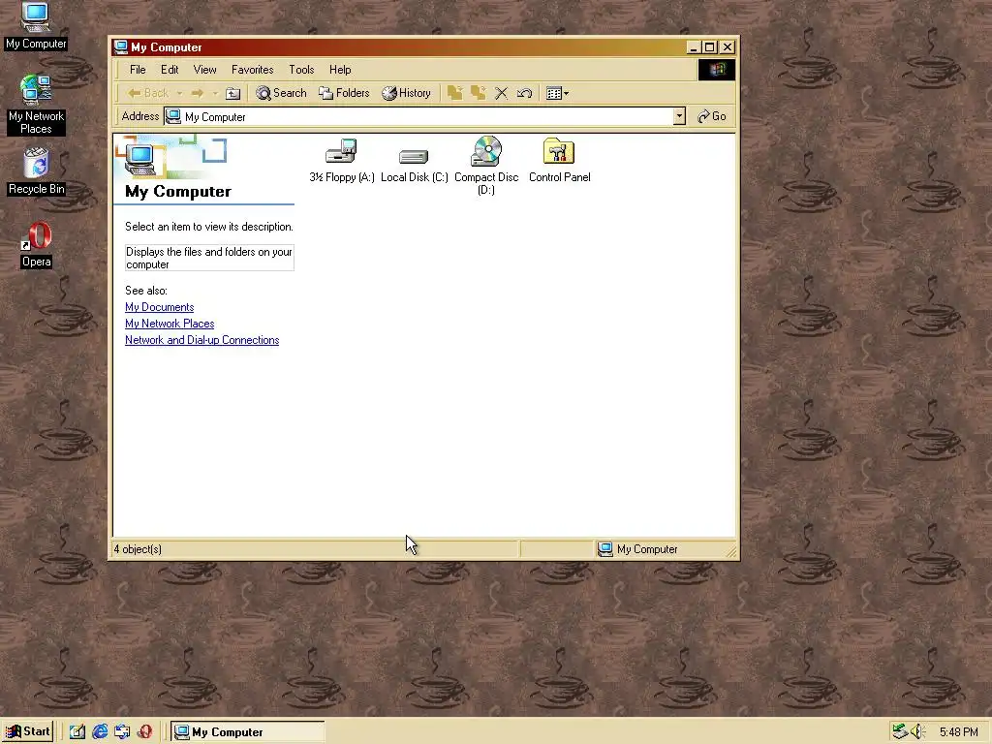Open the Tools menu
This screenshot has width=992, height=744.
[301, 70]
